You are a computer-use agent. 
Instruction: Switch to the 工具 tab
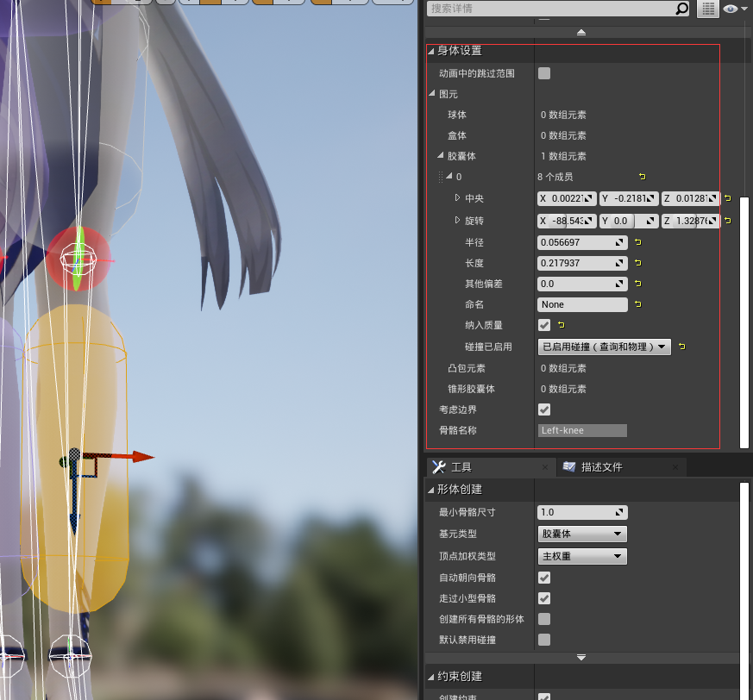coord(490,467)
